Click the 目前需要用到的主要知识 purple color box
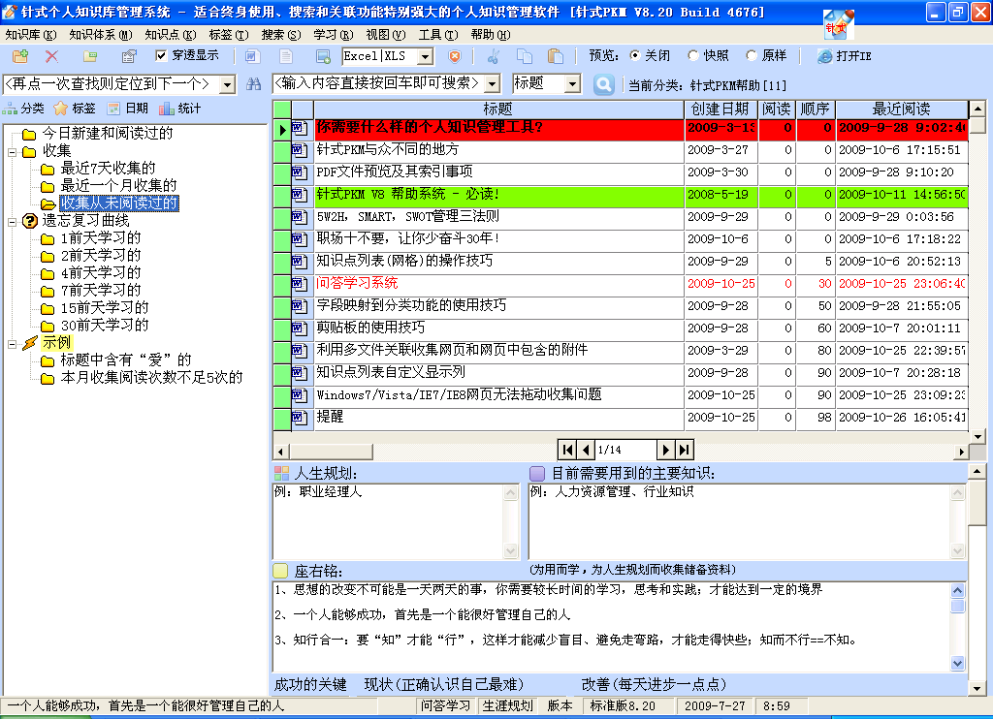The image size is (993, 719). click(537, 474)
